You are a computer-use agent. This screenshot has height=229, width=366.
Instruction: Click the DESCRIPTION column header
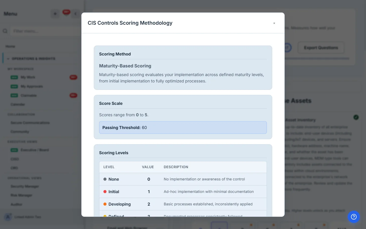coord(176,167)
